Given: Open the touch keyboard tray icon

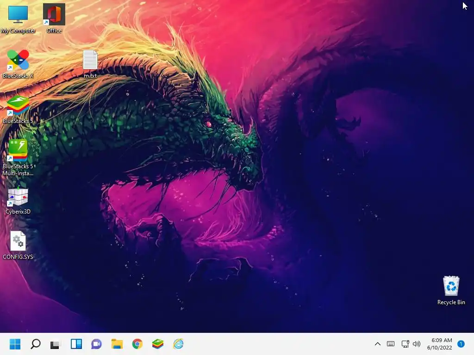Looking at the screenshot, I should 391,344.
